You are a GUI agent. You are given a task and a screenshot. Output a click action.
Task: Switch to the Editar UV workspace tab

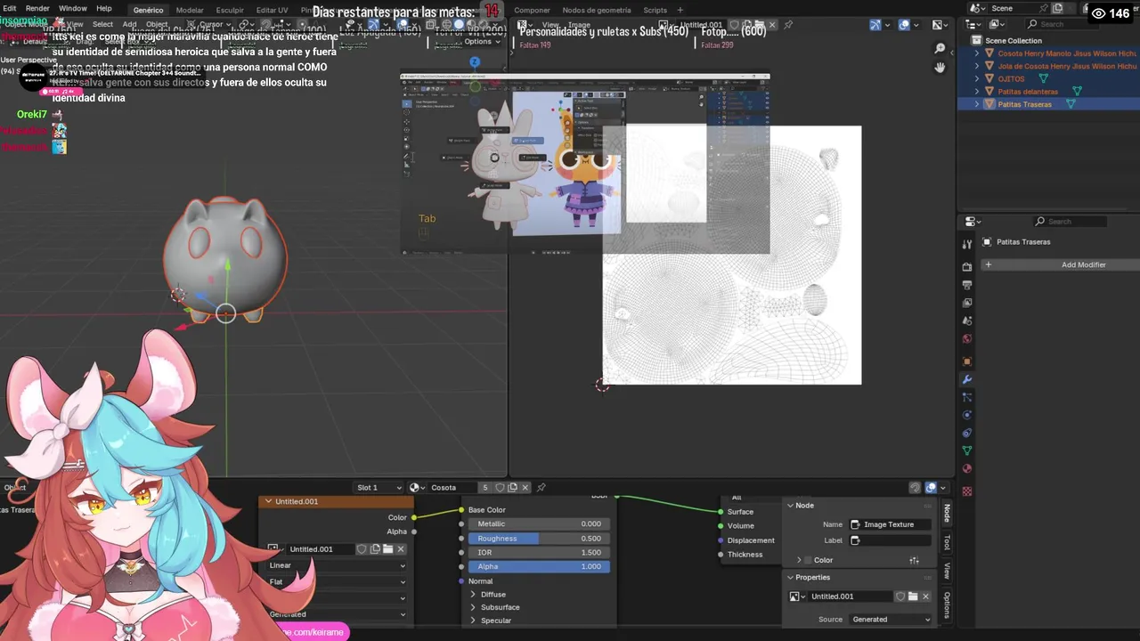coord(272,10)
